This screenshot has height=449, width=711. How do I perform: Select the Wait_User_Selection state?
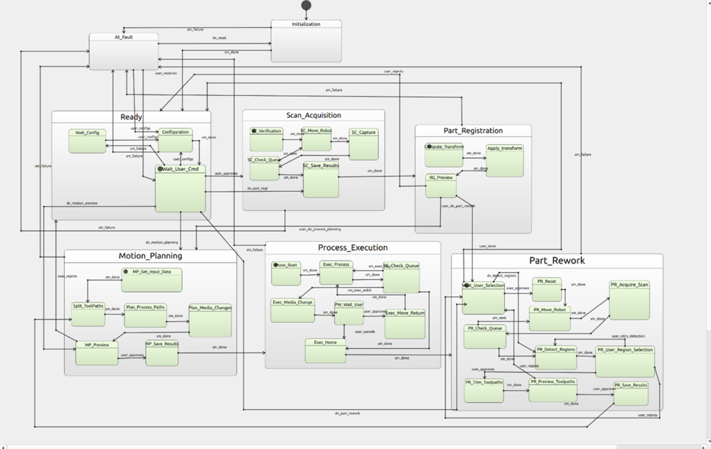pos(483,298)
